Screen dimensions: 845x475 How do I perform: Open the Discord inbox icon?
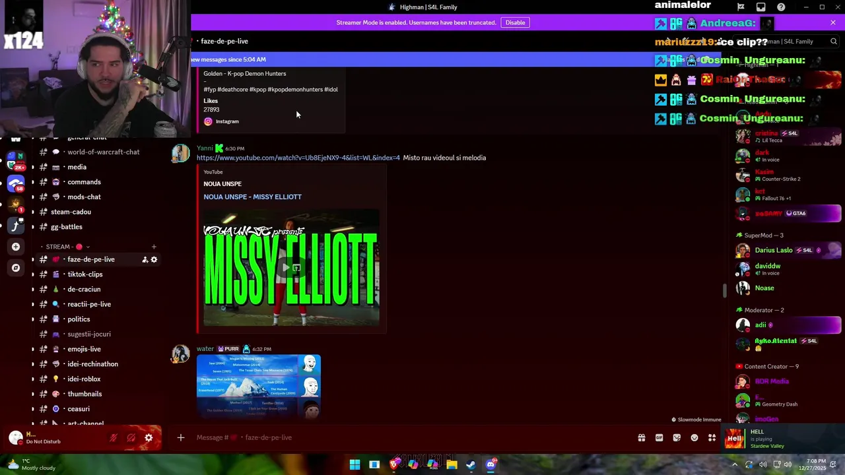click(x=760, y=7)
